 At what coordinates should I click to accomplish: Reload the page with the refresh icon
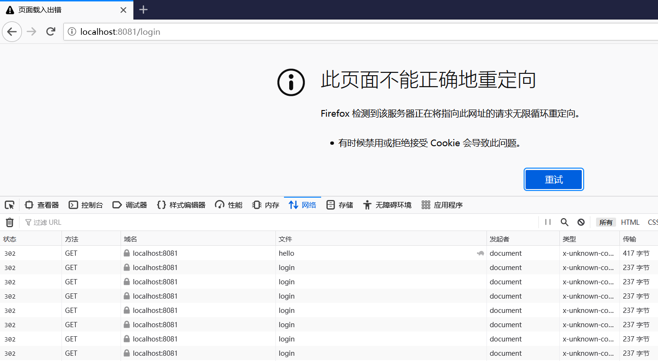point(51,32)
